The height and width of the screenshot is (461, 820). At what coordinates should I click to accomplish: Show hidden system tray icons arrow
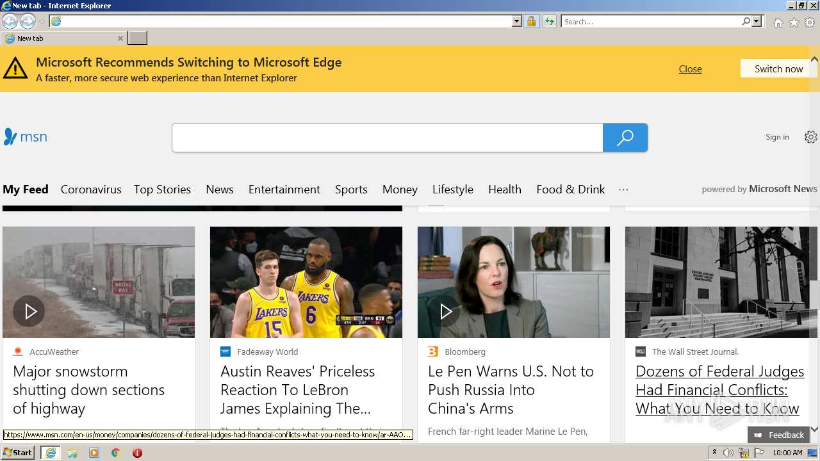[x=715, y=453]
